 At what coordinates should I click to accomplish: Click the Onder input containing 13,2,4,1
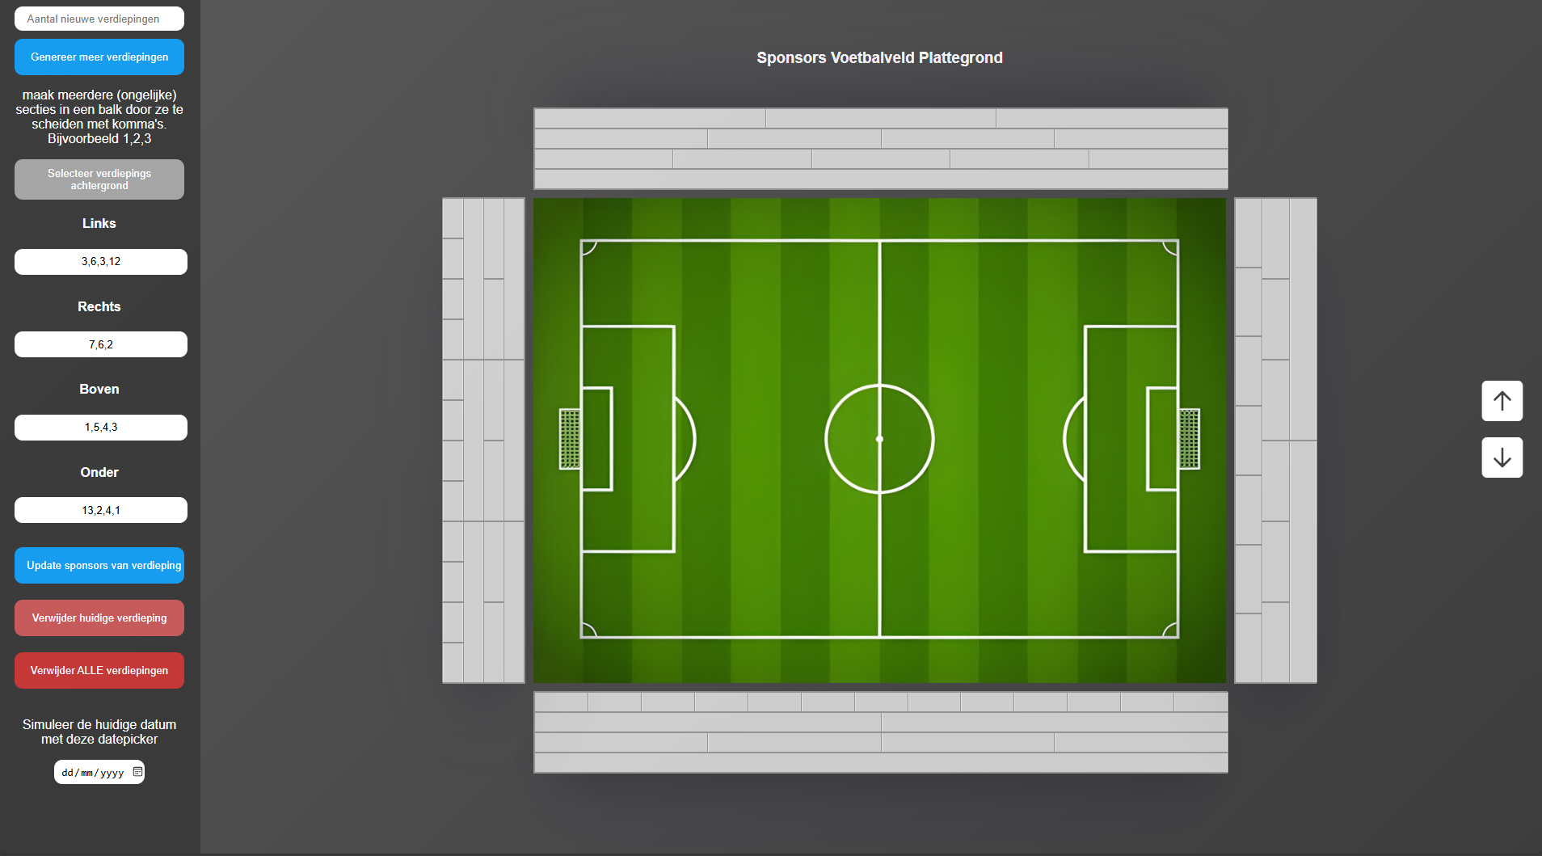pos(101,510)
